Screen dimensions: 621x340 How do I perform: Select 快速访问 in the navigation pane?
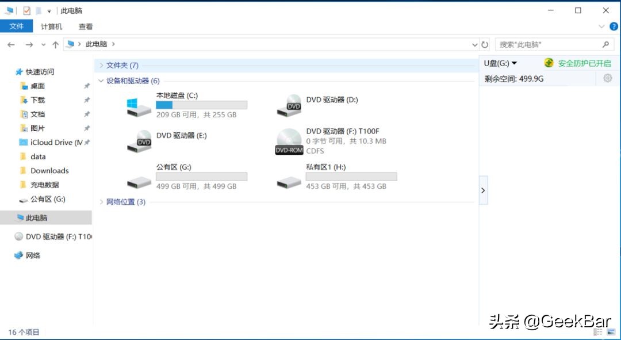tap(40, 72)
